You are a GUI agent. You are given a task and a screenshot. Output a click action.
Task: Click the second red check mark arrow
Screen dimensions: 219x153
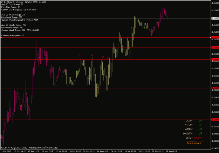tap(92, 55)
